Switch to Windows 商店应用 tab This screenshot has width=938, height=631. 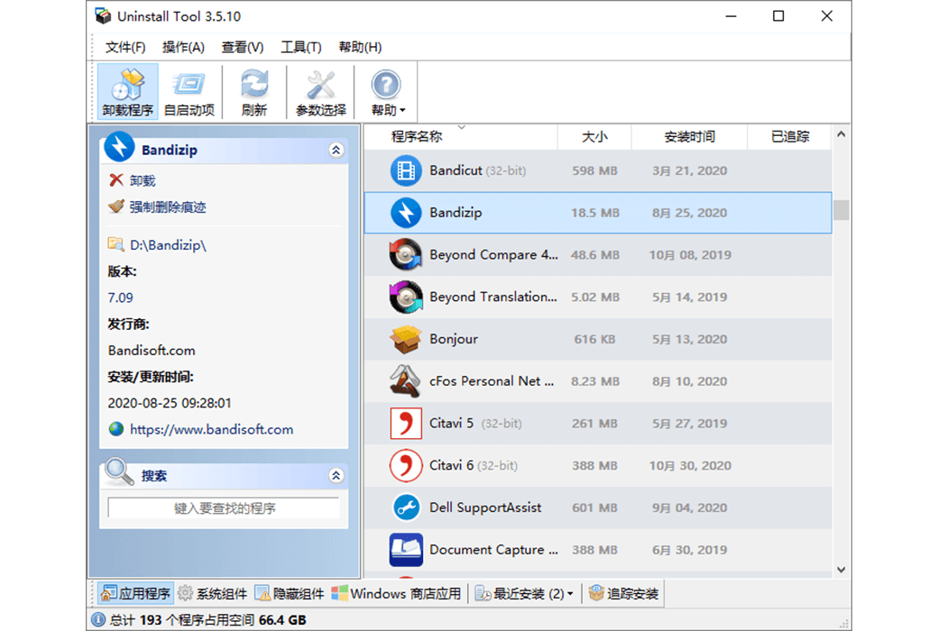click(x=396, y=593)
